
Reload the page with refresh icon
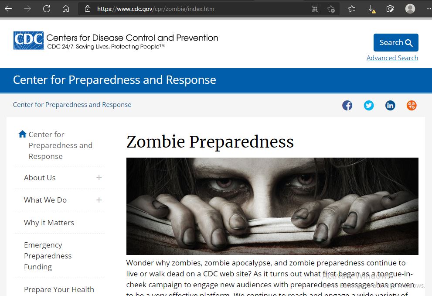47,9
